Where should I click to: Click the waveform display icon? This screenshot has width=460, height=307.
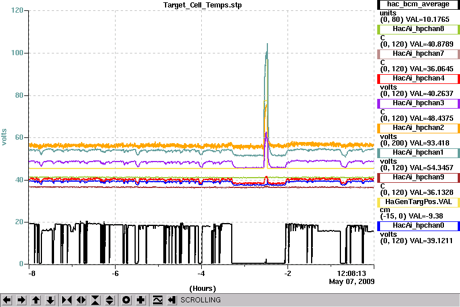[x=158, y=300]
